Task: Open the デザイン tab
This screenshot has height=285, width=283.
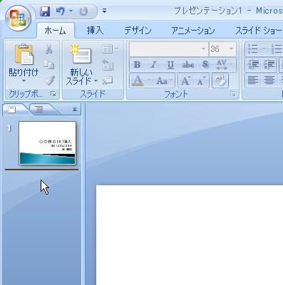Action: [x=138, y=31]
